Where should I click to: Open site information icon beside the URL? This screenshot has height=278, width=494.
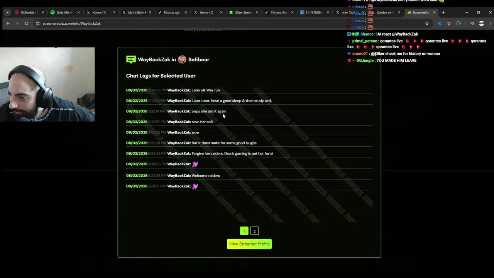click(37, 23)
